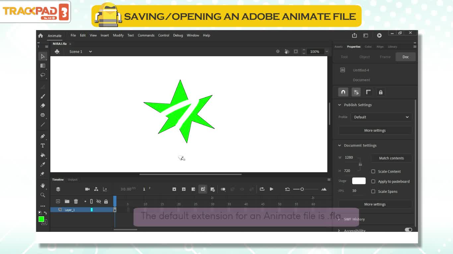Viewport: 453px width, 254px height.
Task: Select the Pen tool
Action: coord(42,136)
